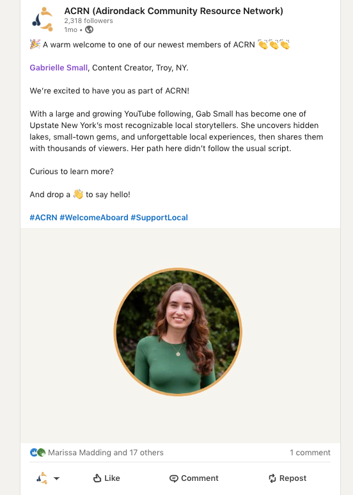The image size is (353, 495).
Task: Open the #WelcomeAboard hashtag
Action: click(x=94, y=218)
